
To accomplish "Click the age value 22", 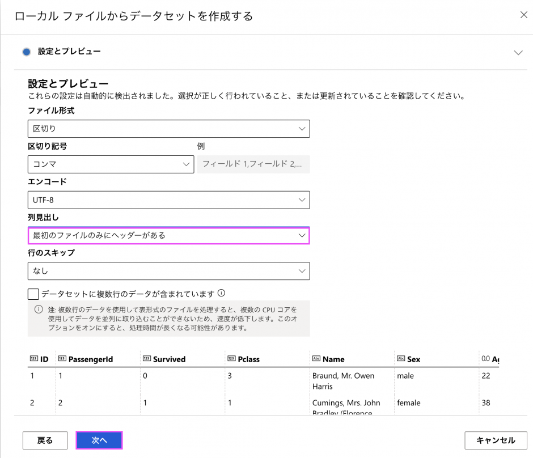I will tap(486, 376).
